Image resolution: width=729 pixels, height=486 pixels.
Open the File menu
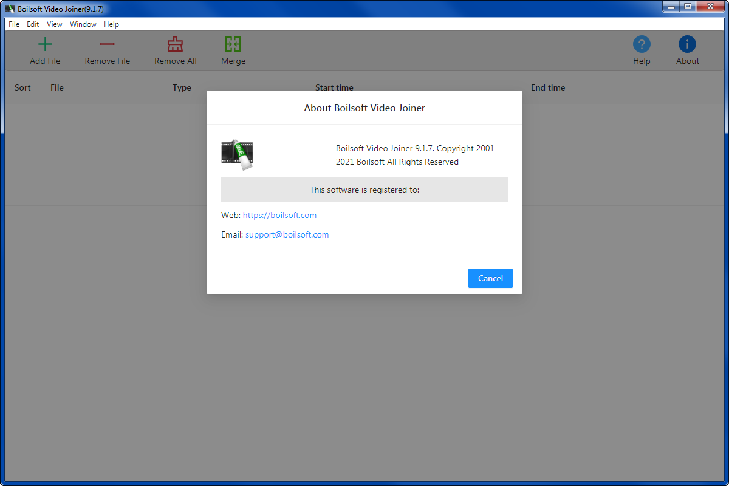[x=14, y=24]
